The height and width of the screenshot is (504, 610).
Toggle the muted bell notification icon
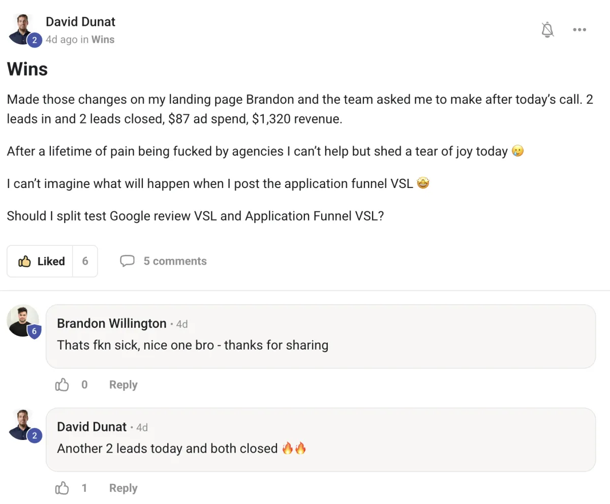click(547, 30)
